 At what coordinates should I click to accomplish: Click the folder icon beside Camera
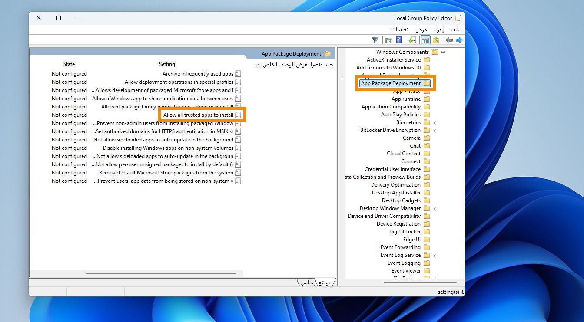[427, 138]
